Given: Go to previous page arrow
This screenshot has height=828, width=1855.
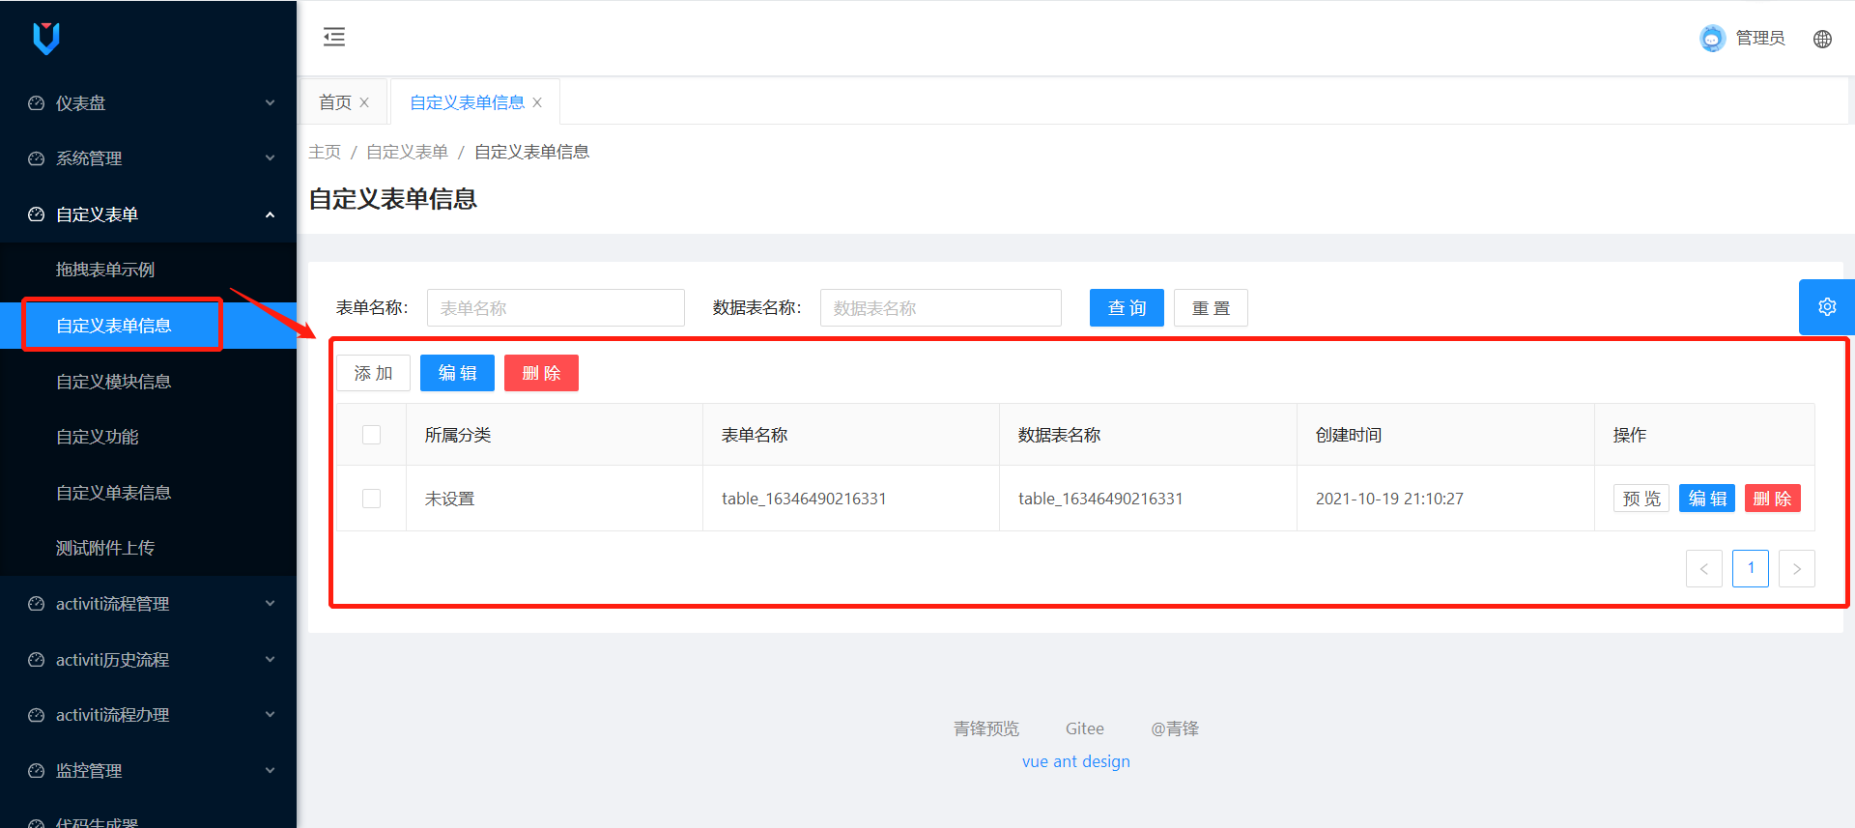Looking at the screenshot, I should point(1704,568).
